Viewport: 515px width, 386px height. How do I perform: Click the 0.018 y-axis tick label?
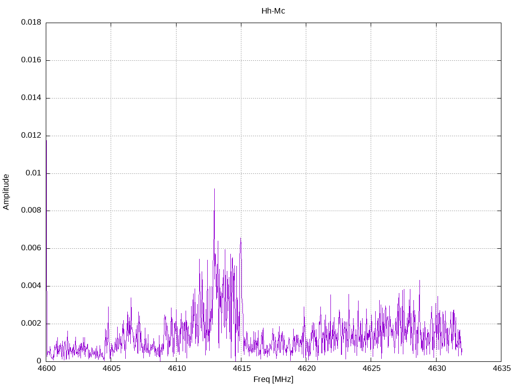[x=31, y=23]
